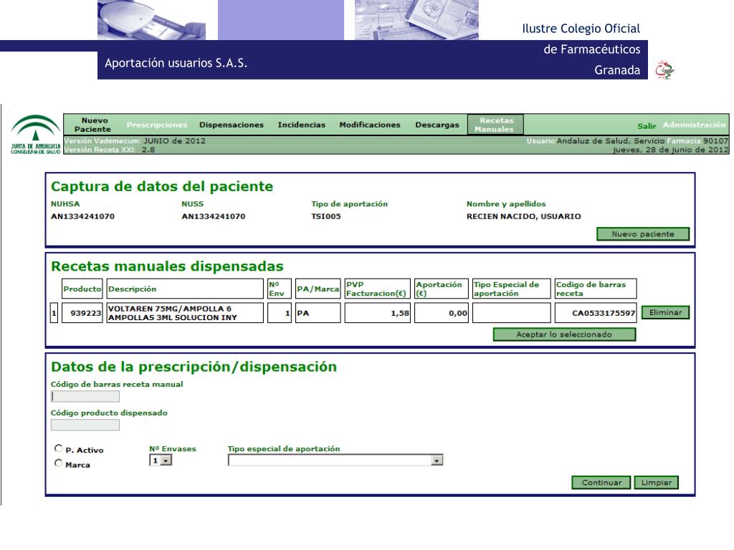Click the Continuar button
Screen dimensions: 734x550
click(601, 482)
